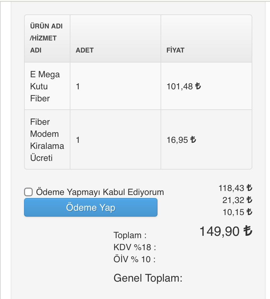Click the Genel Toplam label
Screen dimensions: 270x299
[x=148, y=278]
